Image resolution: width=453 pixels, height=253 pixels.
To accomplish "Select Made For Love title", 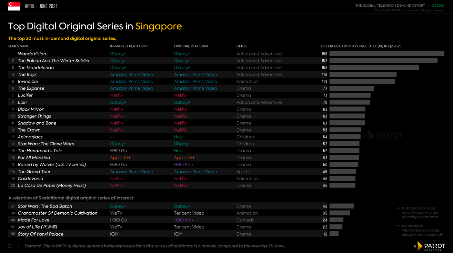I will coord(34,220).
